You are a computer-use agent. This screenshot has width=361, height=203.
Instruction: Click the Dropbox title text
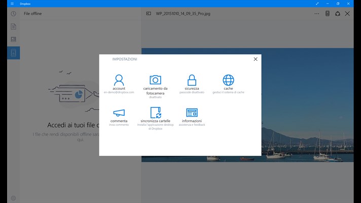click(x=25, y=4)
